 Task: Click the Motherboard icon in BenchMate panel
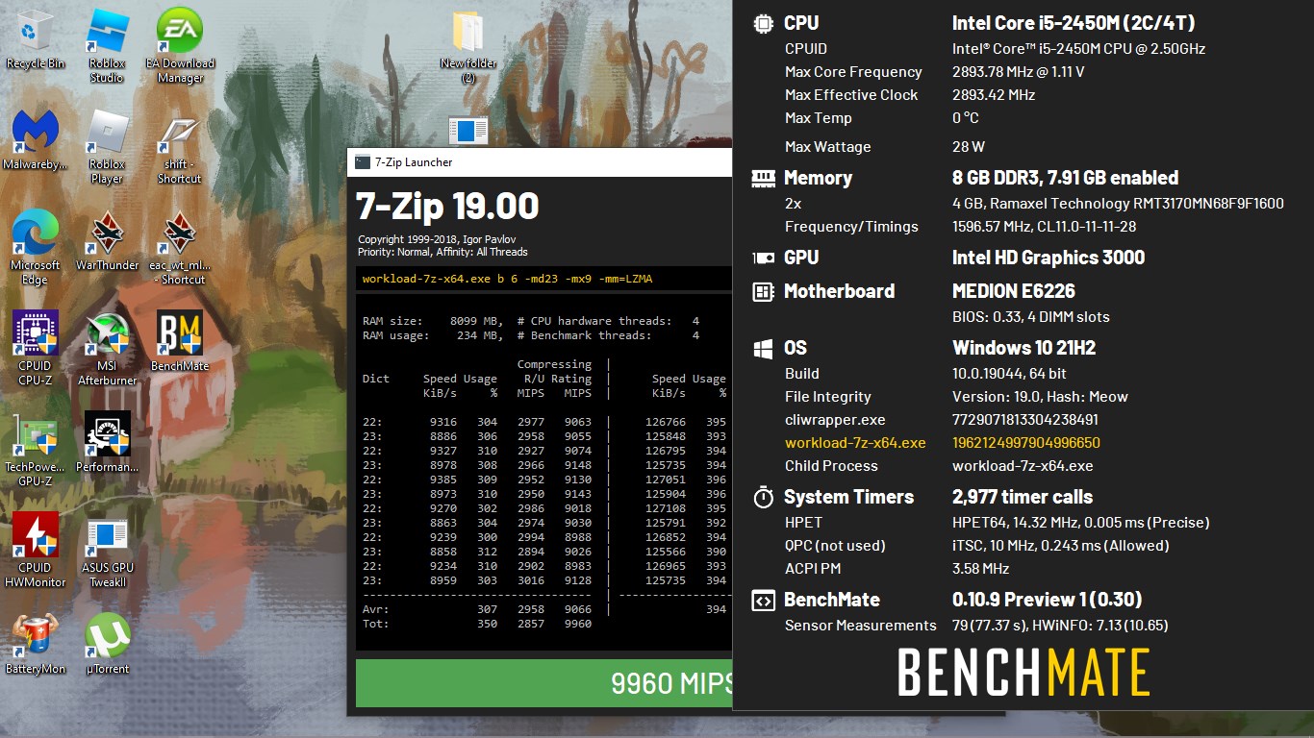click(x=763, y=291)
